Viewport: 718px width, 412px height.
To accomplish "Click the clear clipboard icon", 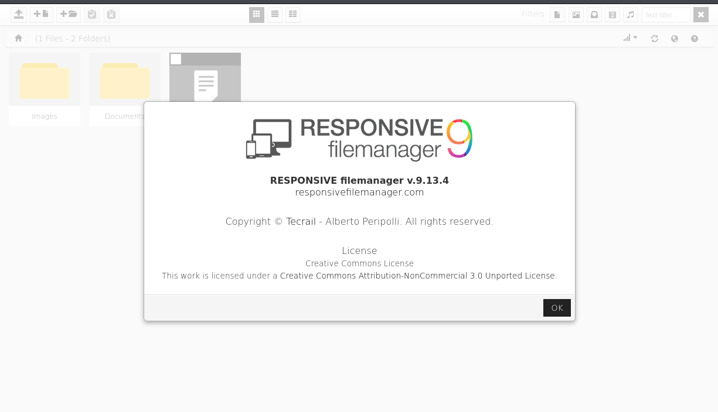I will tap(111, 15).
